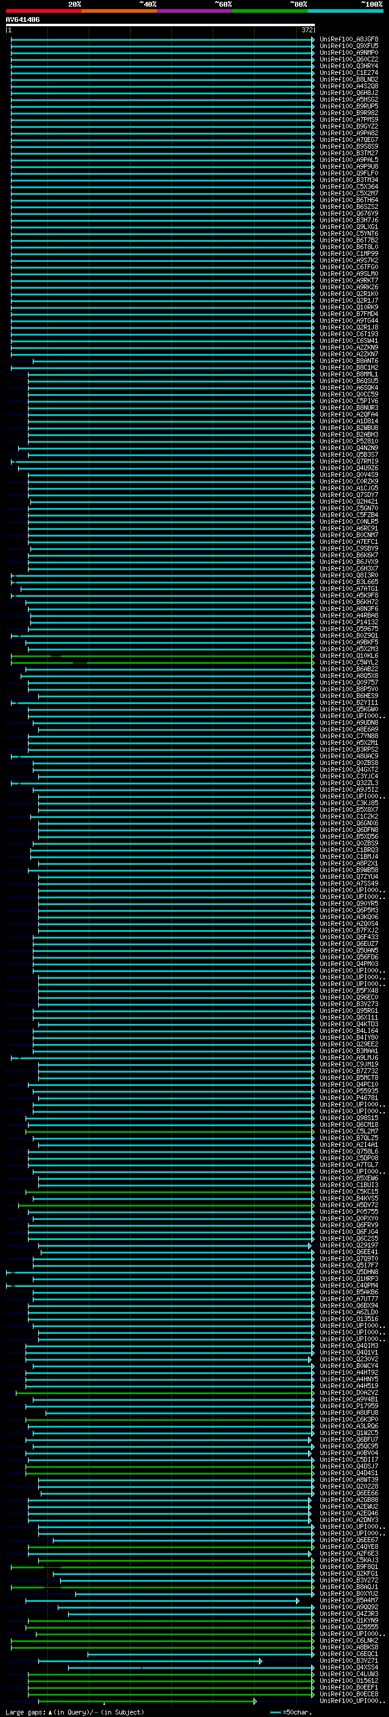389x1717 pixels.
Task: Select hit label UniRef100_C1MP99
Action: click(x=349, y=254)
